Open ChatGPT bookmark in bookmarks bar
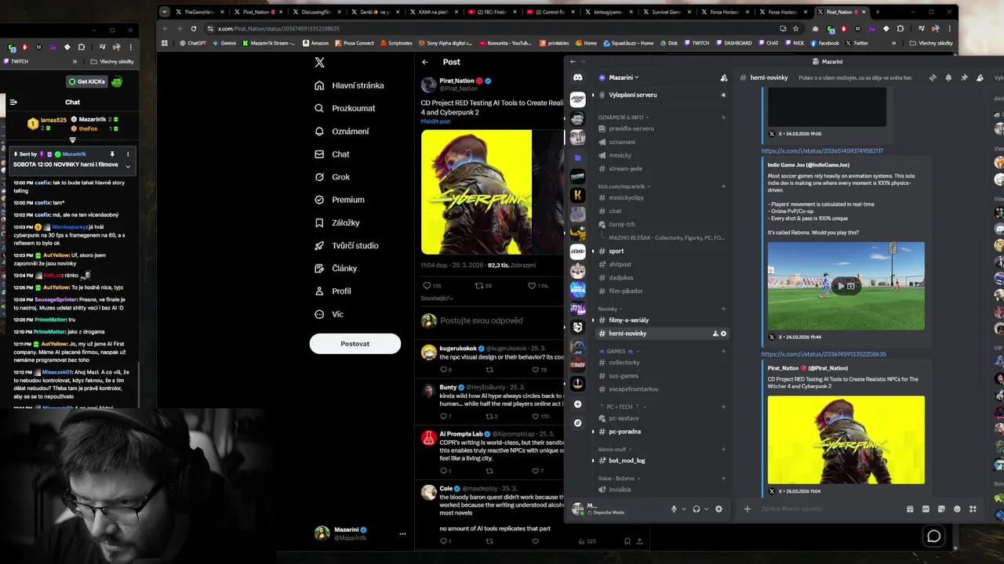Image resolution: width=1004 pixels, height=564 pixels. (x=191, y=43)
